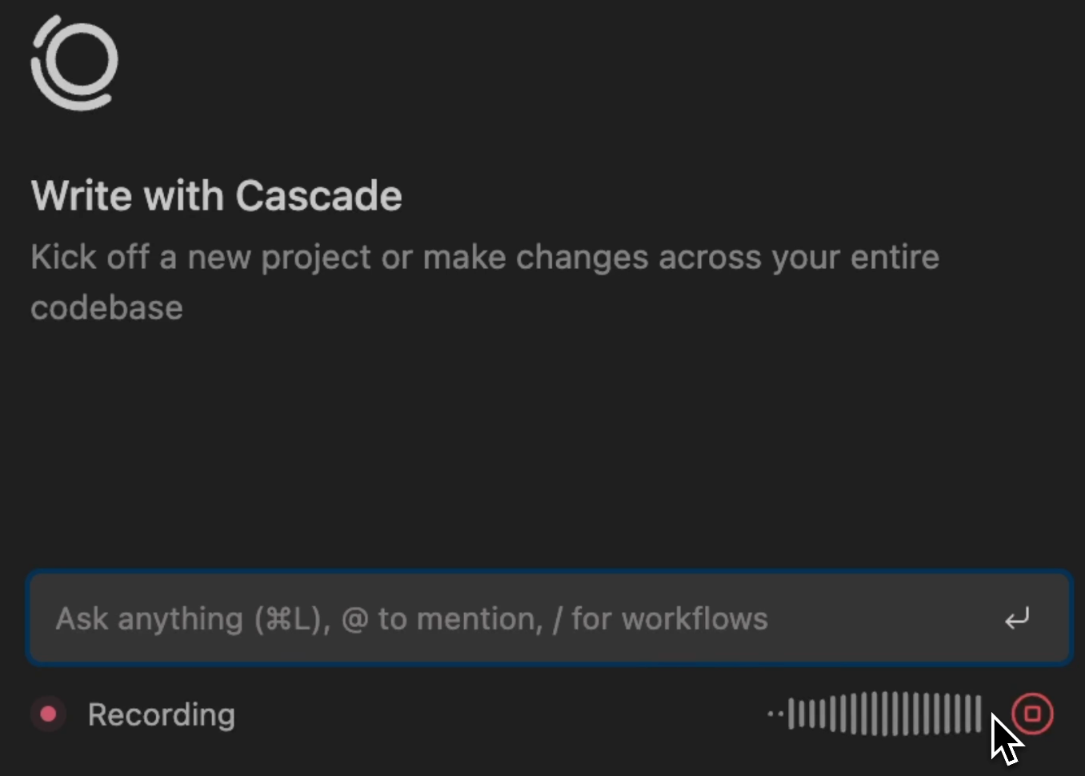1085x776 pixels.
Task: Click the Recording status label
Action: [161, 714]
